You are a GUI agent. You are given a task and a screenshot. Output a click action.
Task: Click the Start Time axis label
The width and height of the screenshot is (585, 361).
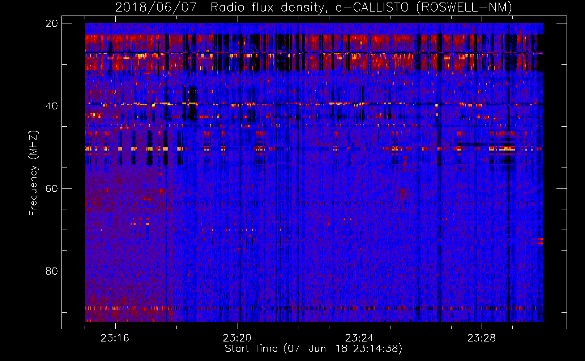[313, 348]
